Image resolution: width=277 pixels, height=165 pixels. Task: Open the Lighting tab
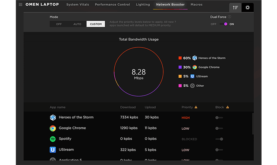tap(143, 5)
